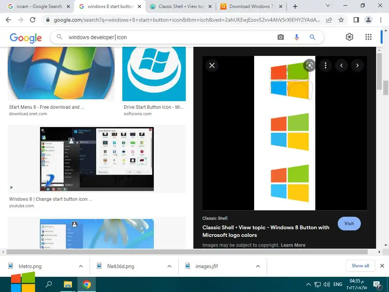389x292 pixels.
Task: Open Classic Shell view topic title link
Action: click(x=266, y=231)
